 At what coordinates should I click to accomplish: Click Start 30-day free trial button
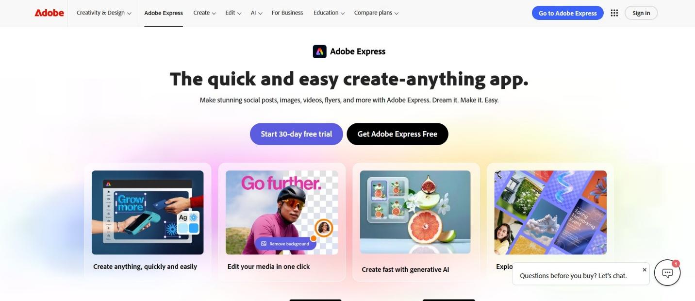coord(297,134)
